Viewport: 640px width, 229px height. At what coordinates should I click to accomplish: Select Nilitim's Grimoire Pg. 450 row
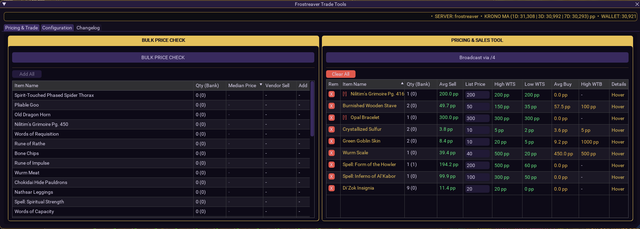point(161,124)
